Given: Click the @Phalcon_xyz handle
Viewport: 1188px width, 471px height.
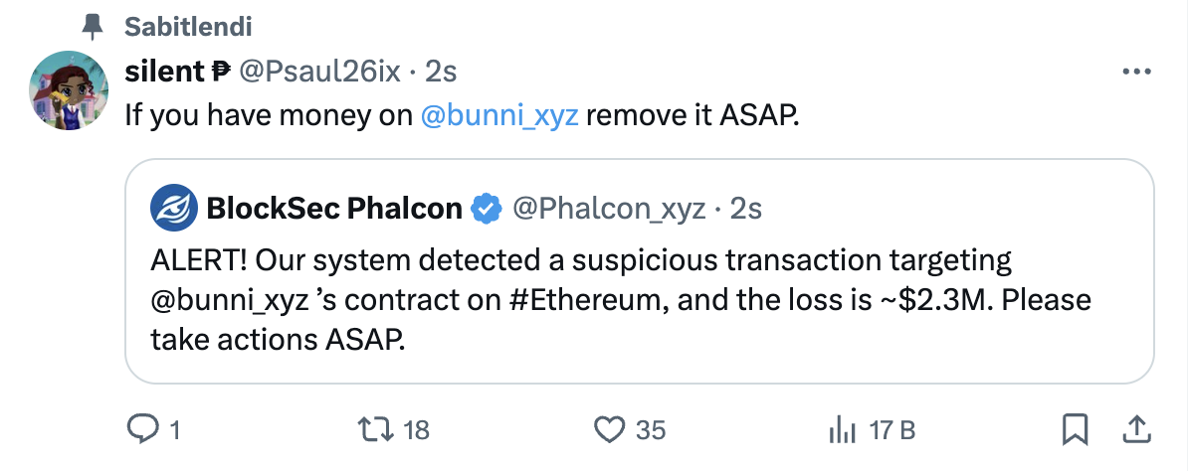Looking at the screenshot, I should [x=609, y=209].
